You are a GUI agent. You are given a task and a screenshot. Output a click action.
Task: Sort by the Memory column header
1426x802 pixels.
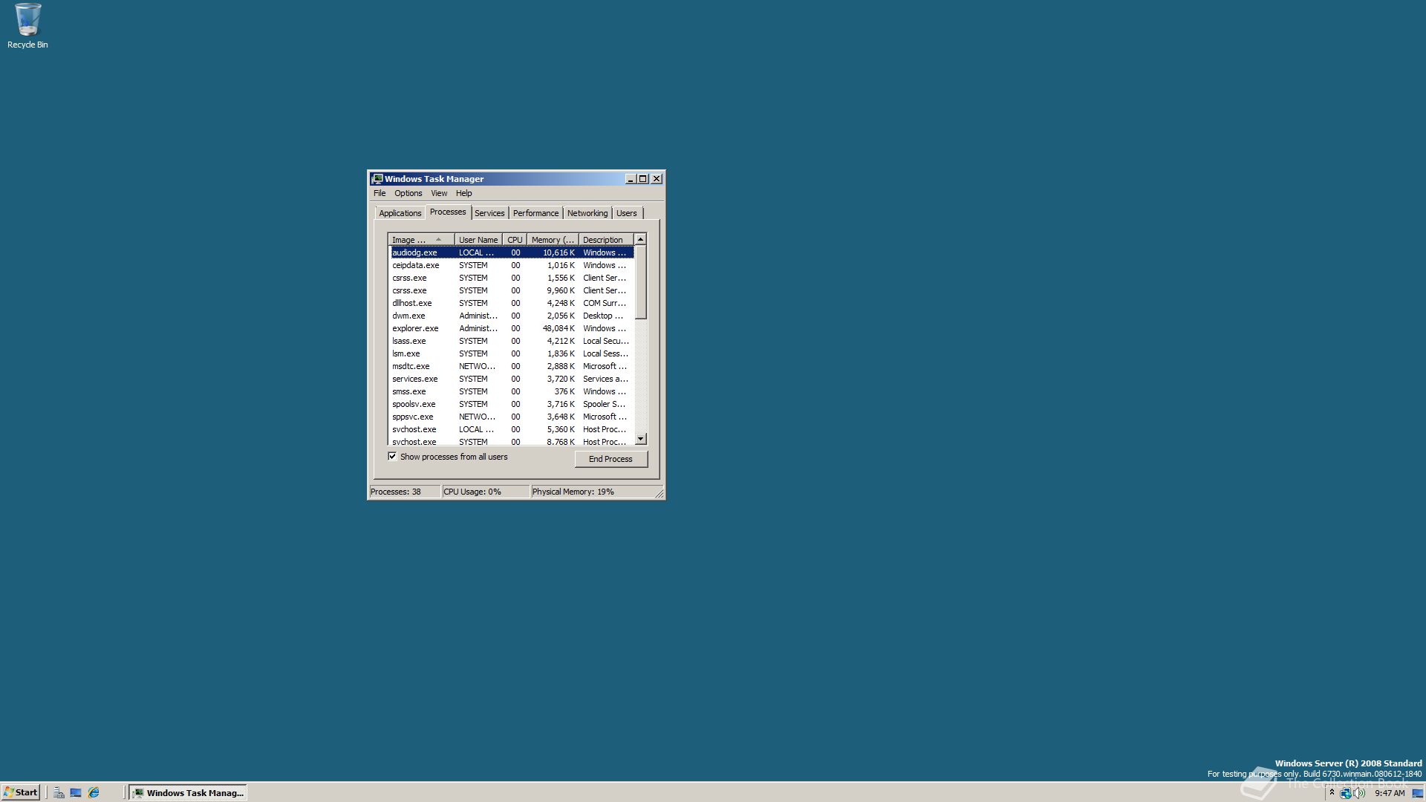[553, 240]
